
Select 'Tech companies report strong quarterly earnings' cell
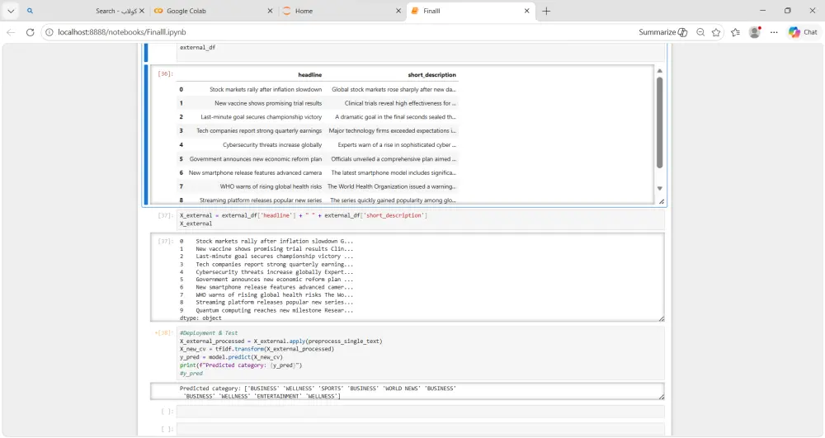click(259, 130)
